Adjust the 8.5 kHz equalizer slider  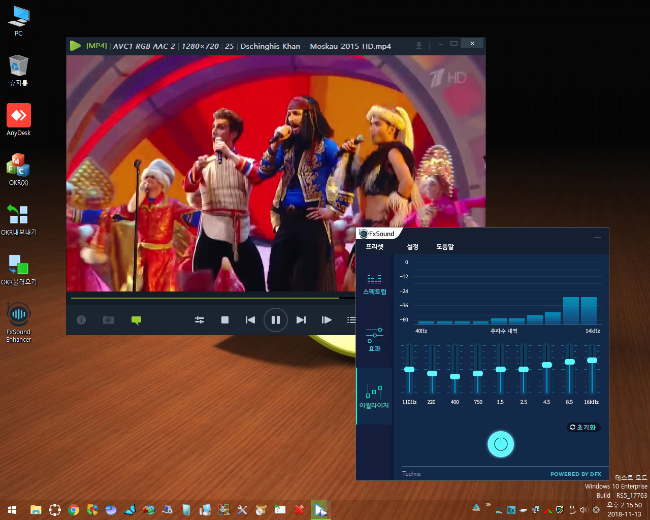tap(570, 362)
